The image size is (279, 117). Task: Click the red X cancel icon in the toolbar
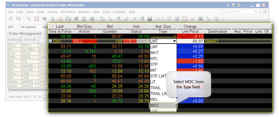click(x=37, y=18)
